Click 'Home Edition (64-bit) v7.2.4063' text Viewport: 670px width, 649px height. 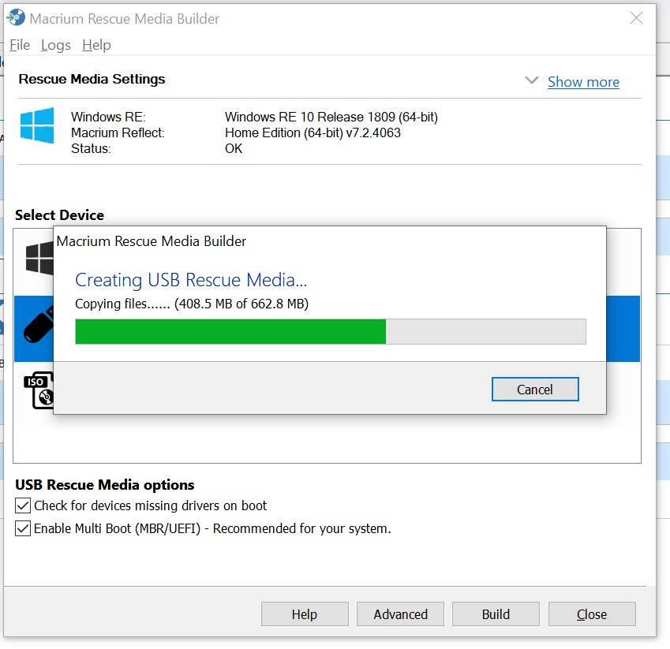pyautogui.click(x=313, y=132)
